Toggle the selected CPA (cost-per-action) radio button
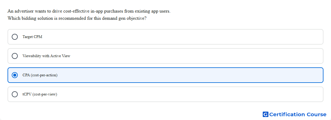The image size is (331, 120). tap(15, 75)
